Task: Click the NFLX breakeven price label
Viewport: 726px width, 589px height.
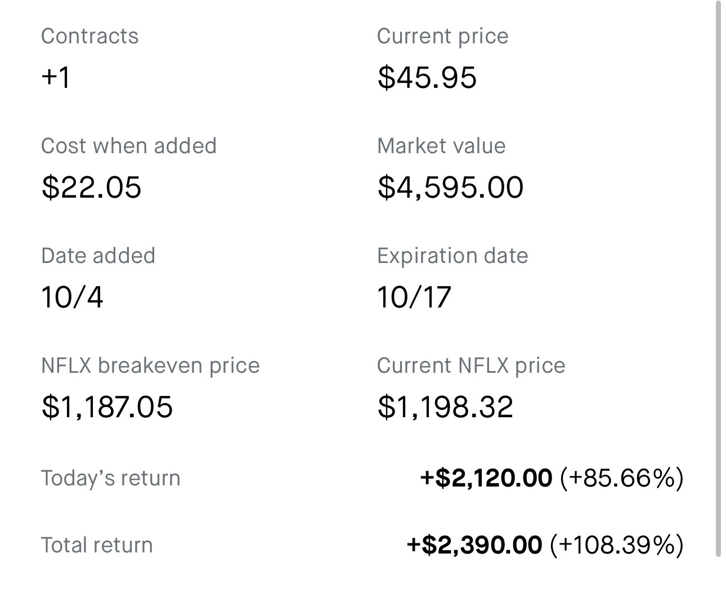Action: 150,365
